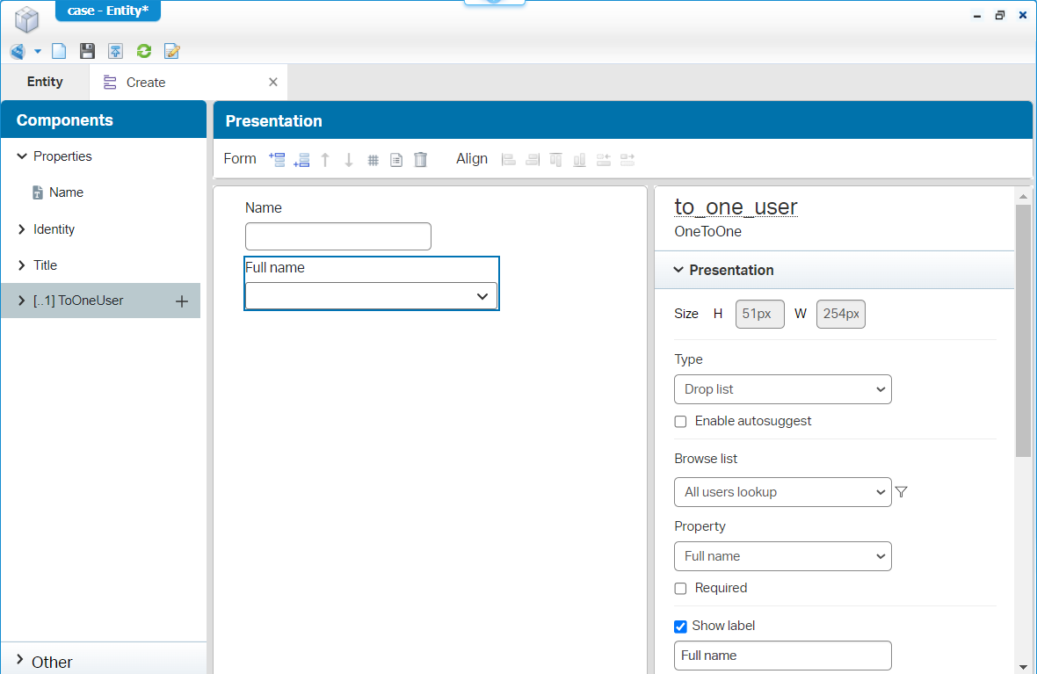Expand the Identity tree node
The image size is (1037, 674).
pos(22,229)
